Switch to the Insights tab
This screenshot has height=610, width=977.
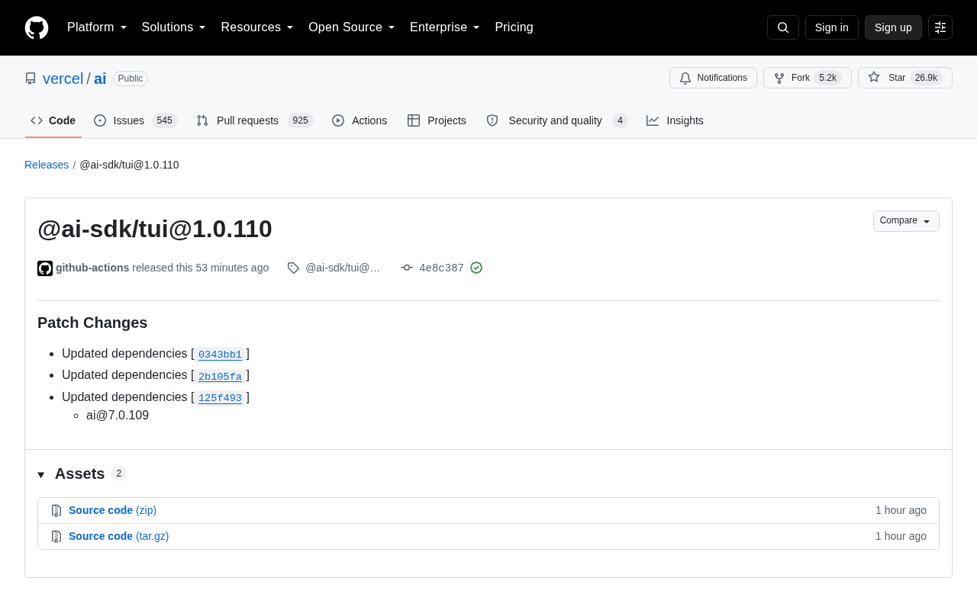pyautogui.click(x=675, y=120)
